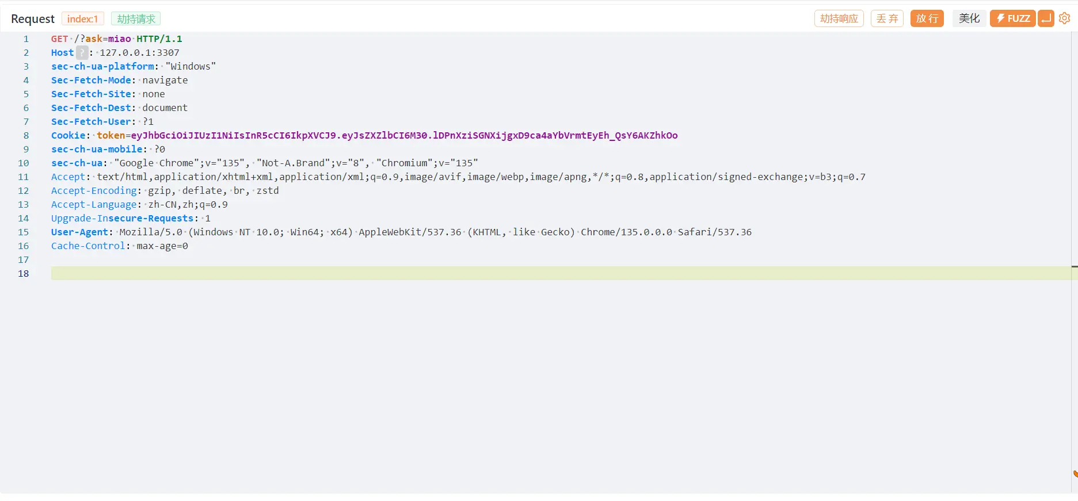Image resolution: width=1078 pixels, height=501 pixels.
Task: Click the host value 127.0.0.1:3307
Action: [x=139, y=52]
